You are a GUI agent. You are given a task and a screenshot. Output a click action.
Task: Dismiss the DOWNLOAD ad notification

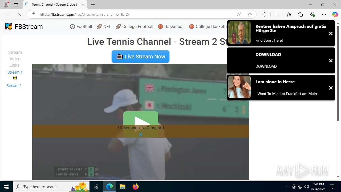tap(331, 61)
